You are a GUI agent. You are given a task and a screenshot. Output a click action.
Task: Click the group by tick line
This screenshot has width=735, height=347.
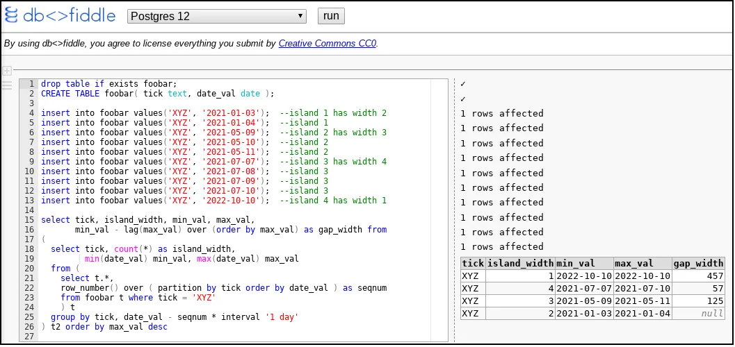click(175, 316)
